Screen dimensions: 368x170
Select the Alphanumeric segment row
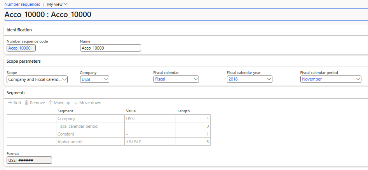(x=108, y=142)
